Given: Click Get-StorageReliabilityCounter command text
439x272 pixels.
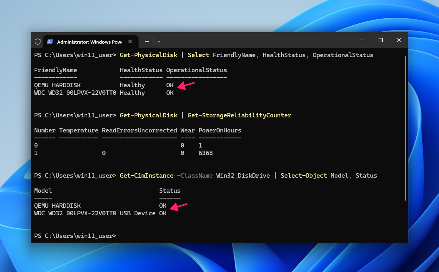Looking at the screenshot, I should pos(239,115).
